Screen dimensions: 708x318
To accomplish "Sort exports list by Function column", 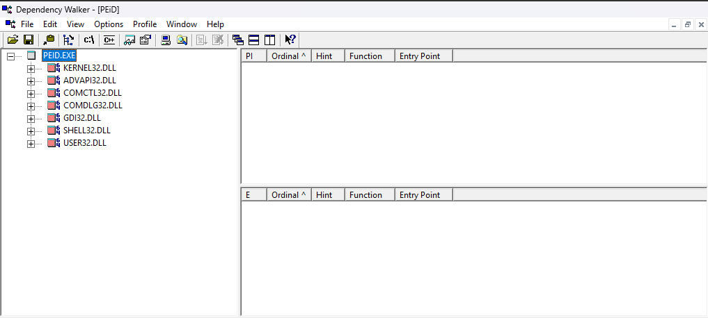I will click(x=370, y=194).
